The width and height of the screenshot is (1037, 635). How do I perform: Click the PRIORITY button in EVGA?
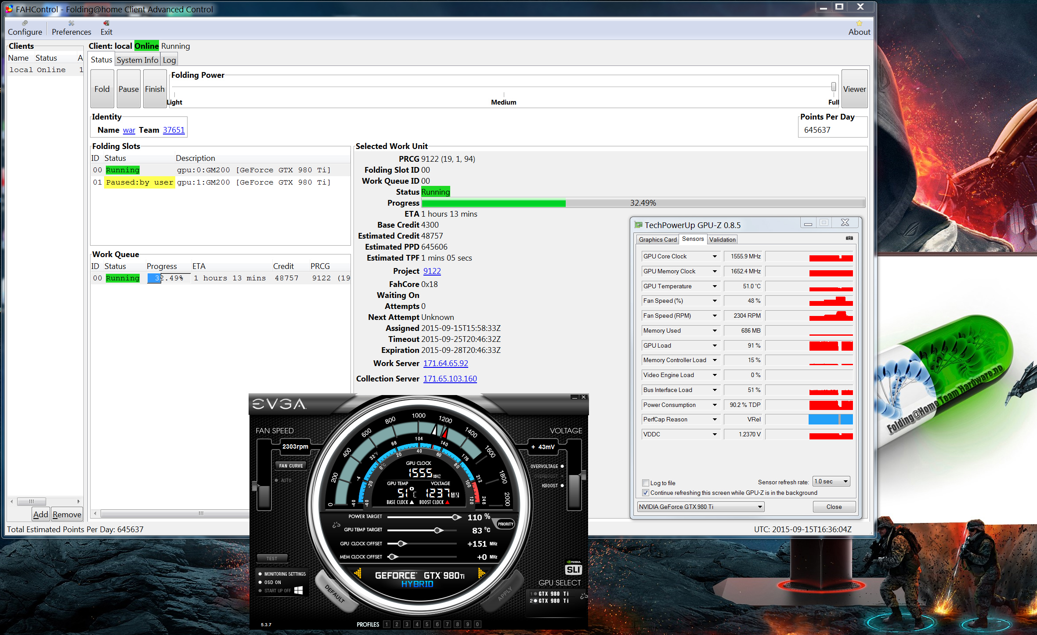(505, 524)
